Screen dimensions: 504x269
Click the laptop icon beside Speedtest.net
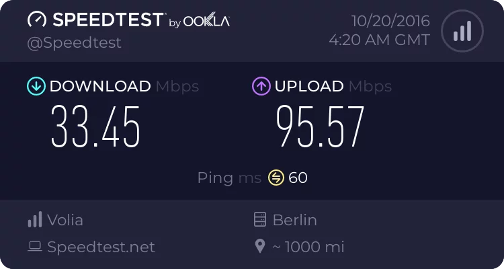tap(35, 247)
